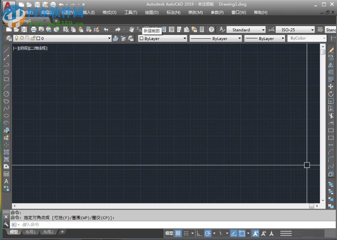This screenshot has width=337, height=240.
Task: Save the drawing using the Save icon
Action: 24,29
